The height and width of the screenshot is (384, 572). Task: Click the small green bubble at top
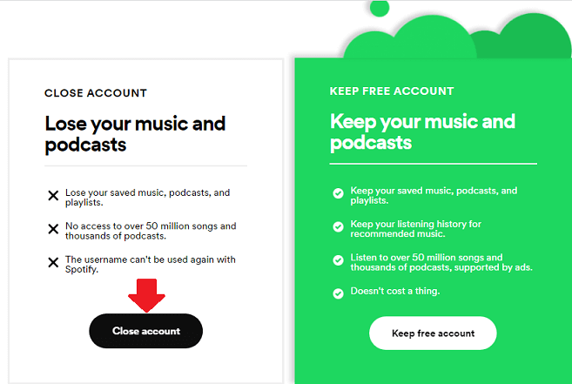(x=380, y=8)
